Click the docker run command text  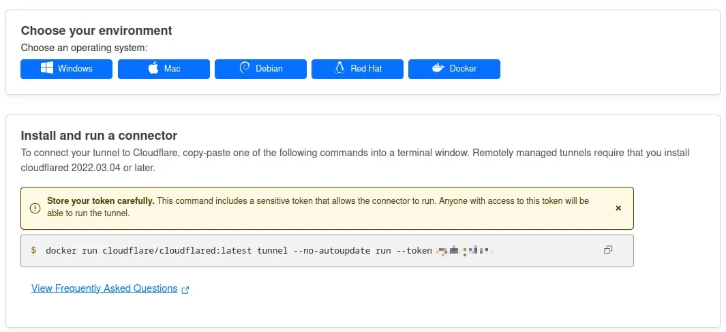point(239,250)
